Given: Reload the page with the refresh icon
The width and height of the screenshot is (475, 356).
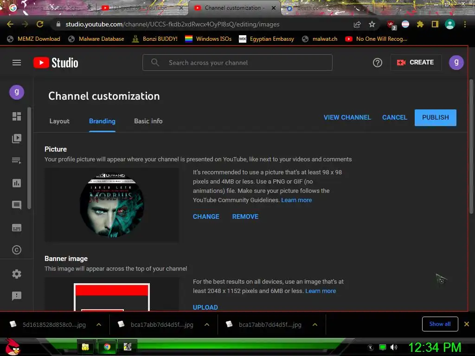Looking at the screenshot, I should click(x=40, y=24).
